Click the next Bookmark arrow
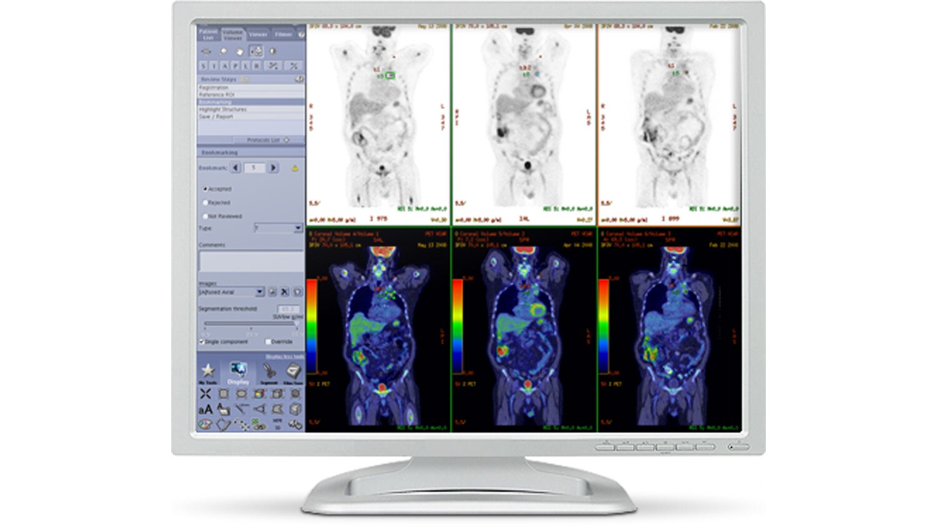 (x=273, y=166)
